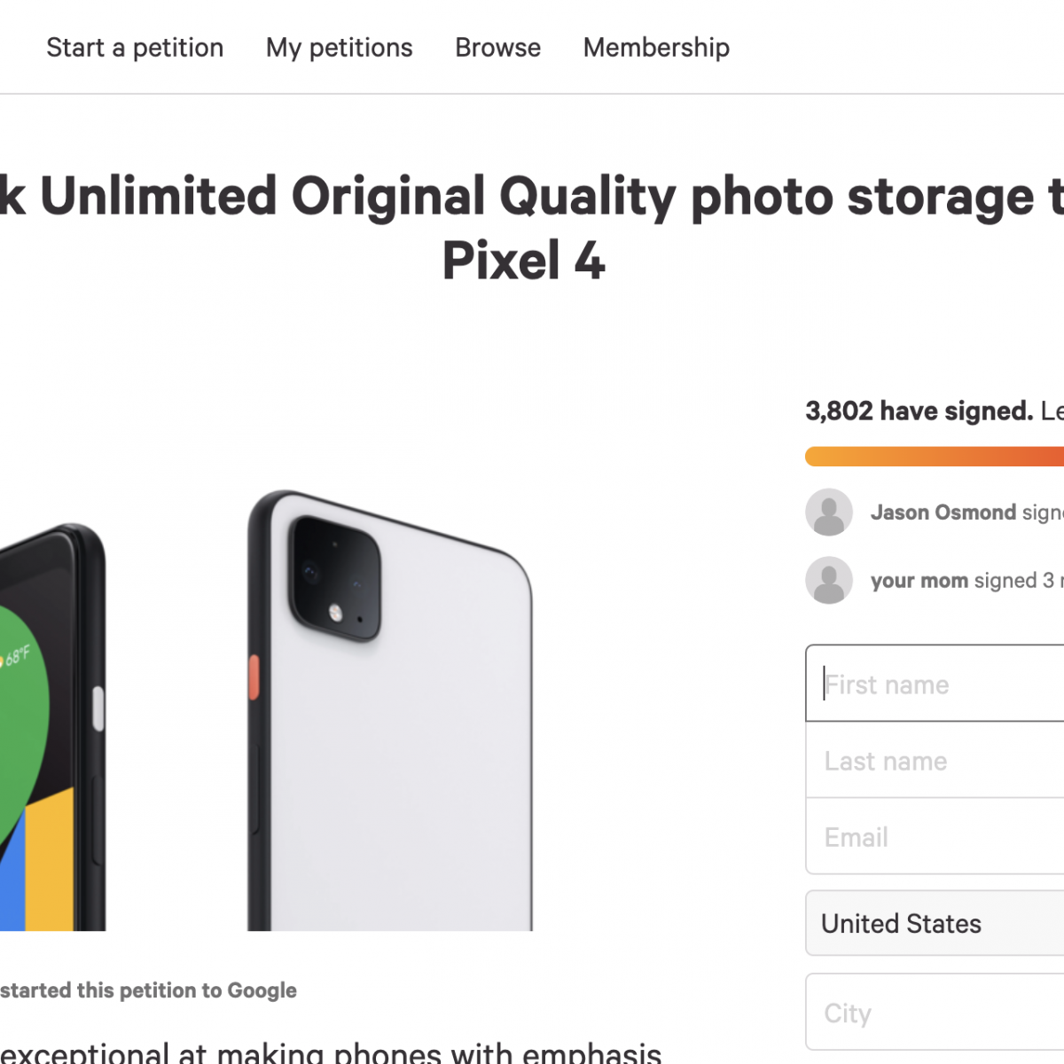The image size is (1064, 1064).
Task: Open the Start a petition page
Action: [135, 48]
